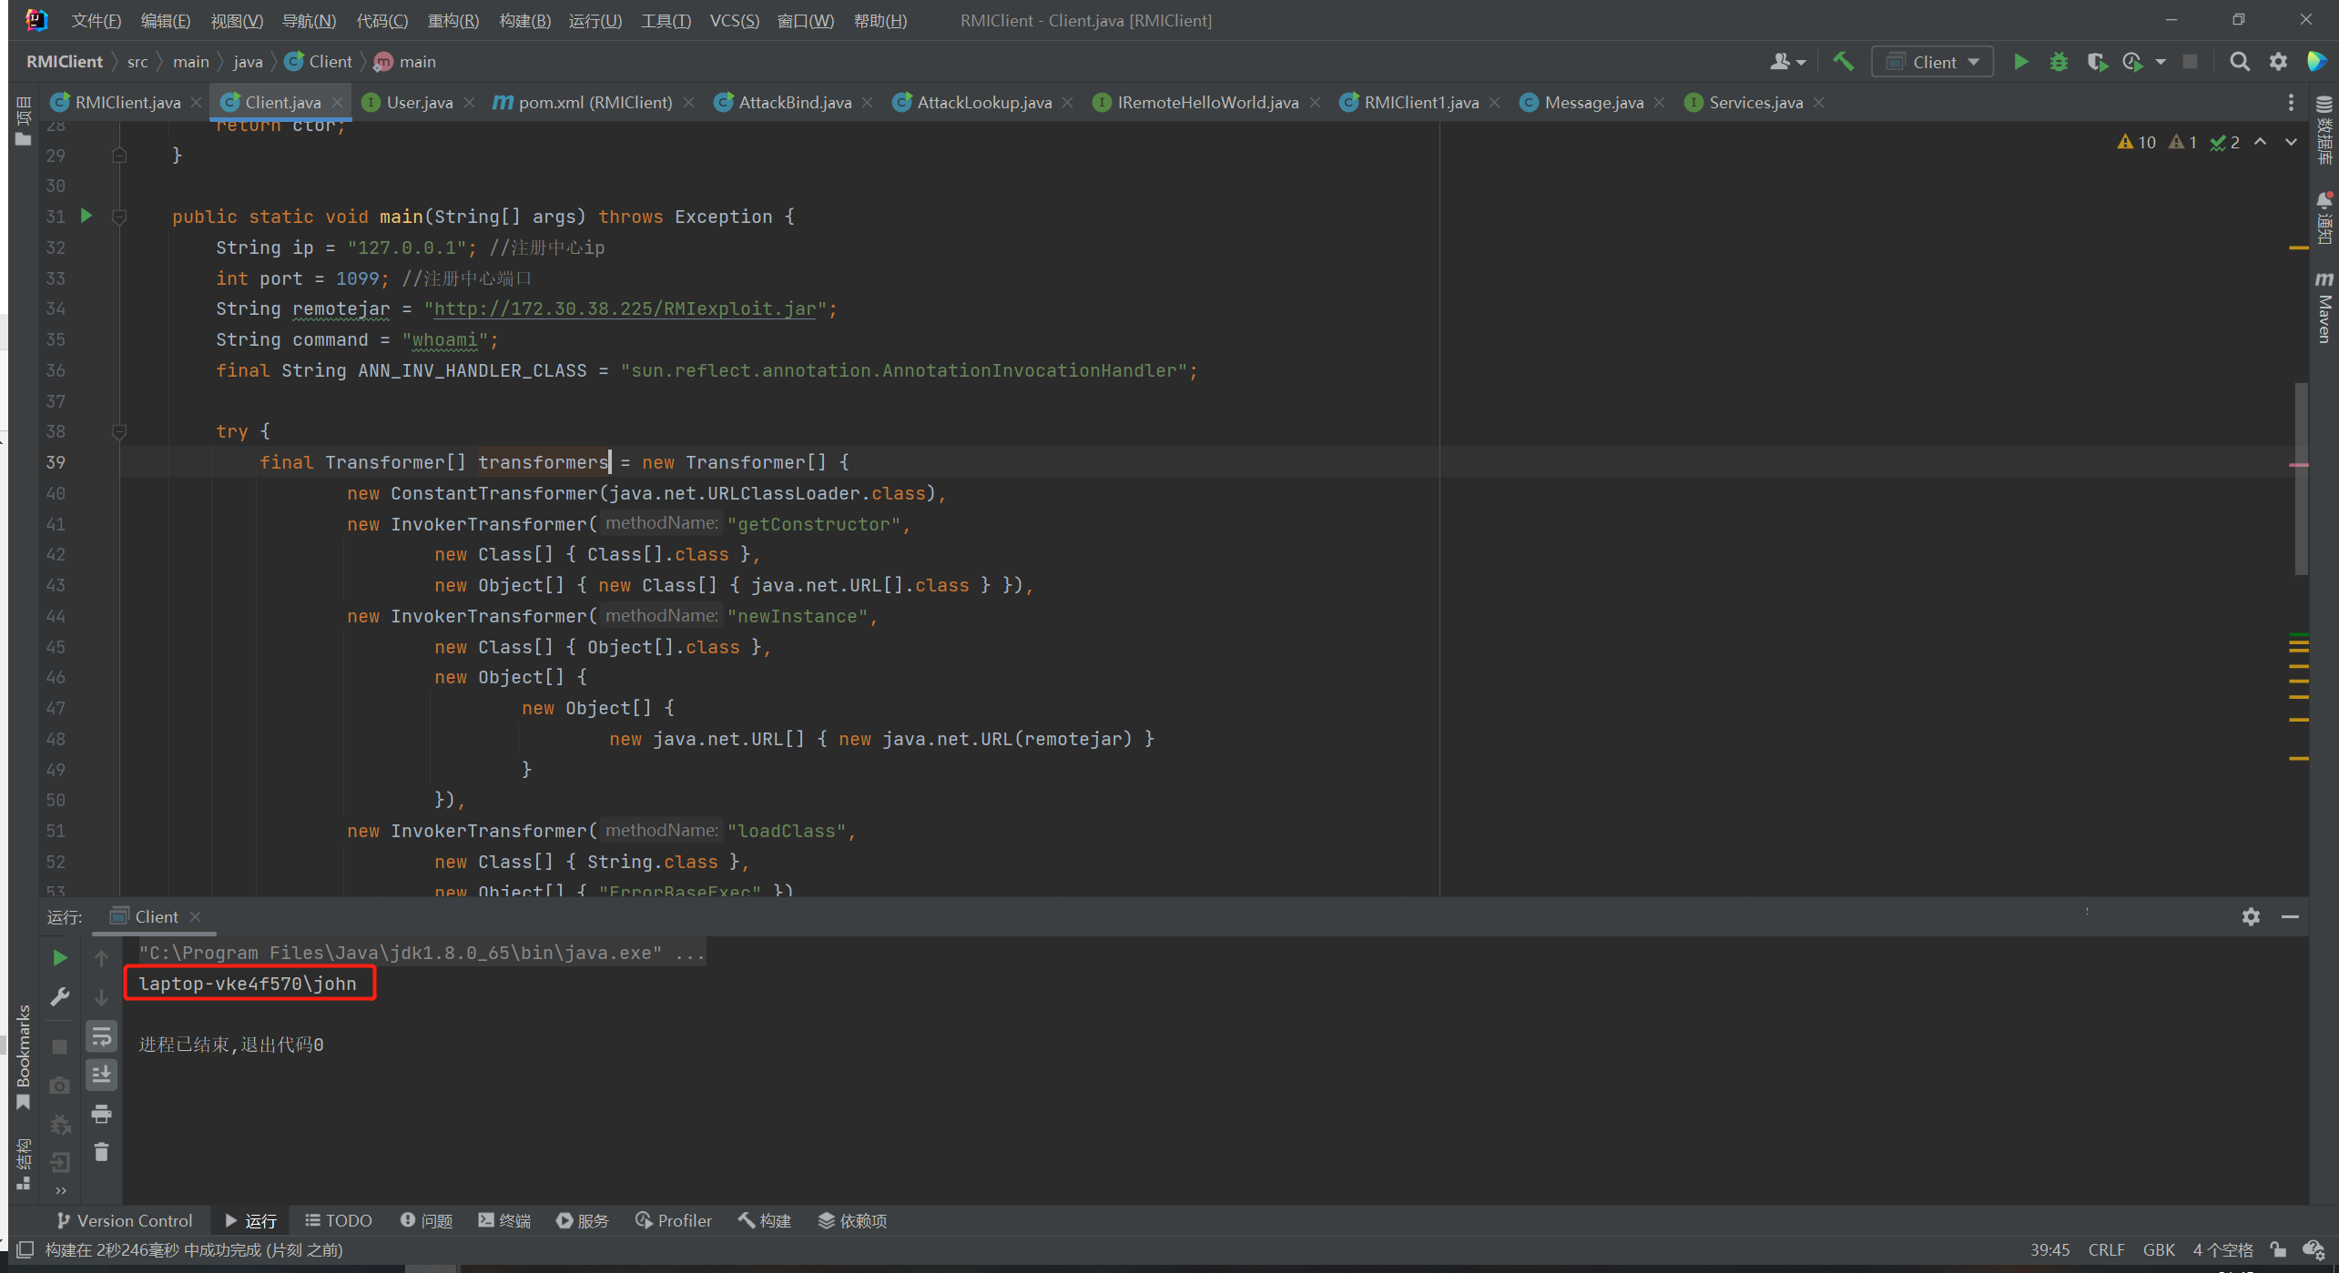Image resolution: width=2339 pixels, height=1273 pixels.
Task: Click the green Run button in top toolbar
Action: pyautogui.click(x=2020, y=62)
